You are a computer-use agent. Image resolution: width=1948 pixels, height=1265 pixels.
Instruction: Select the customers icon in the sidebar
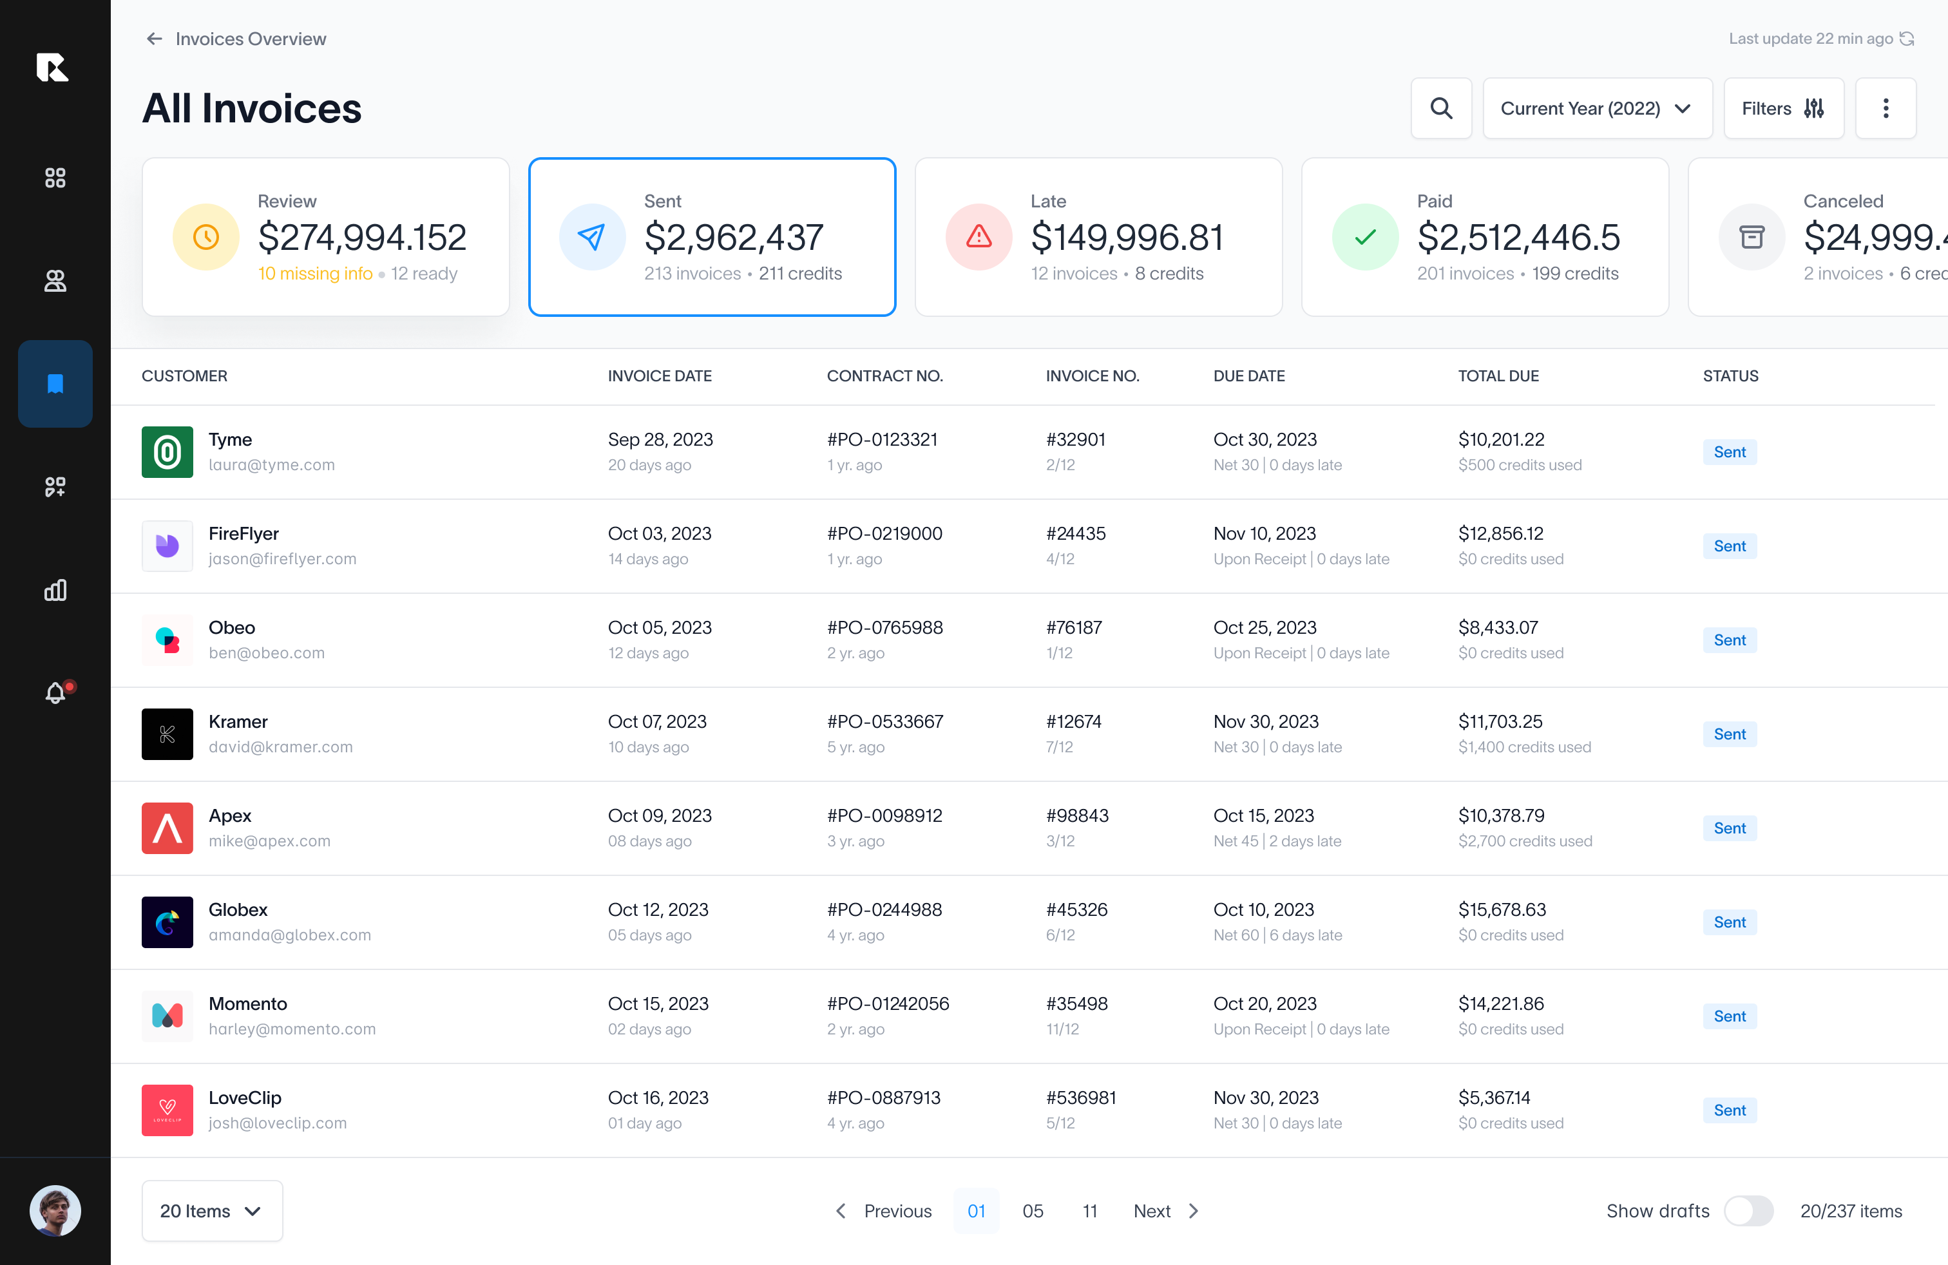point(55,281)
